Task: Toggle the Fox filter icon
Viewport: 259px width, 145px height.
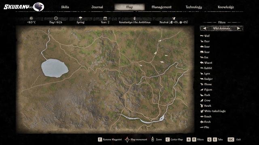Action: coord(202,57)
